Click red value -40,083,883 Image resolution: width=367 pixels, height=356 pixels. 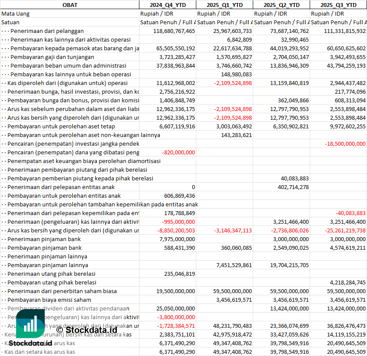[350, 213]
